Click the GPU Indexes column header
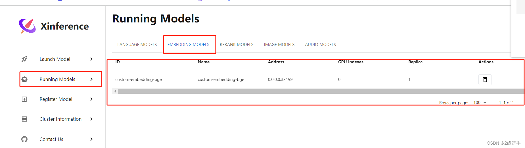The image size is (525, 148). tap(351, 62)
